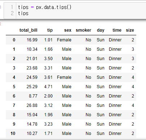Select the time column header
The height and width of the screenshot is (140, 146).
coord(117,30)
